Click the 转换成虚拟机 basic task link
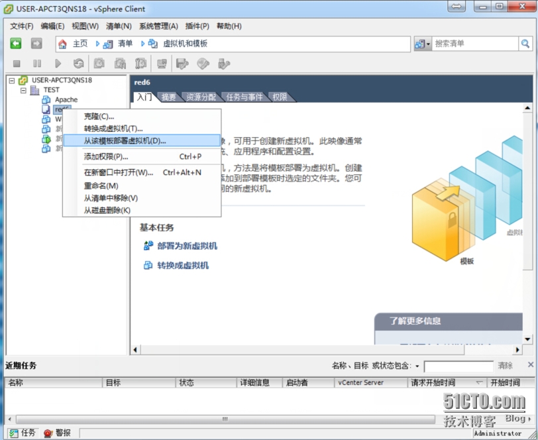Viewport: 538px width, 440px height. (183, 266)
